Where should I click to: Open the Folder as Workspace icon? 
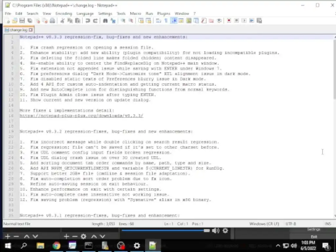point(211,21)
